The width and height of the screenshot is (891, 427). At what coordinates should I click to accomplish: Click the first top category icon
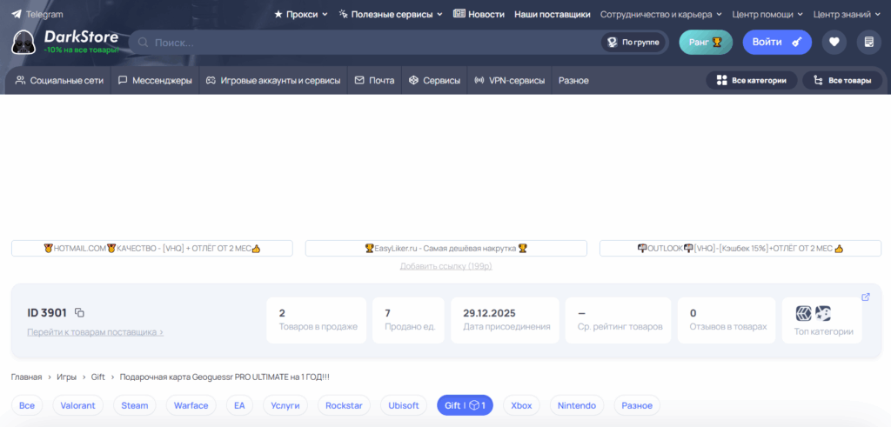point(803,313)
